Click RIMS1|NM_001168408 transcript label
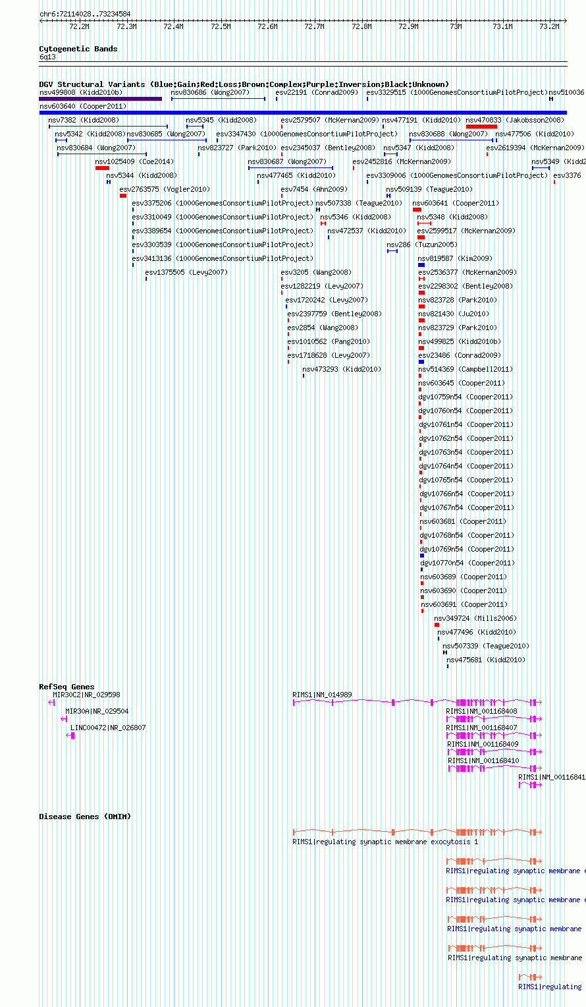The height and width of the screenshot is (1007, 586). tap(481, 711)
